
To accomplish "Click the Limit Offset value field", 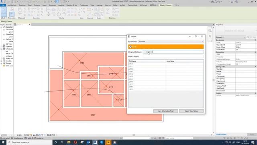I will tap(246, 47).
